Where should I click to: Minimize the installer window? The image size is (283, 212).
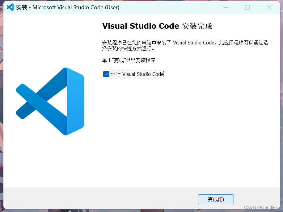point(226,7)
